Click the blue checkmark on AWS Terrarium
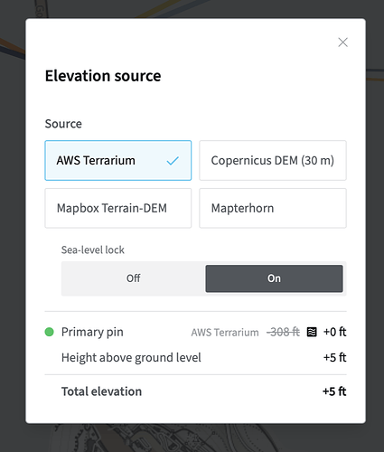 [173, 161]
